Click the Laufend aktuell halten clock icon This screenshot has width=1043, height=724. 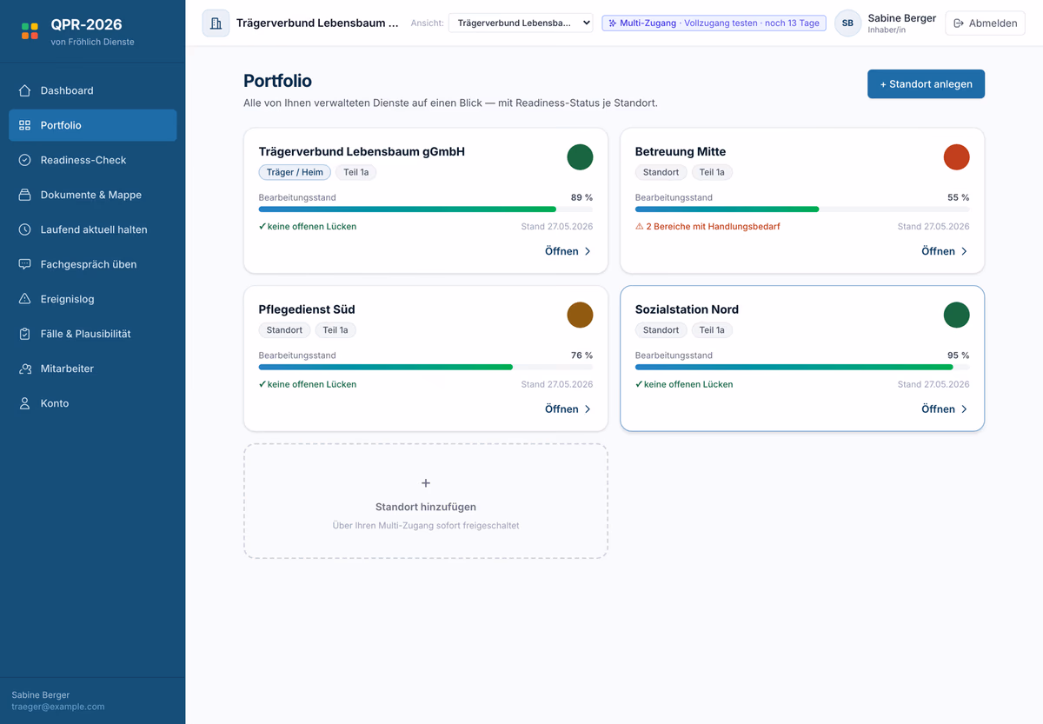(24, 229)
